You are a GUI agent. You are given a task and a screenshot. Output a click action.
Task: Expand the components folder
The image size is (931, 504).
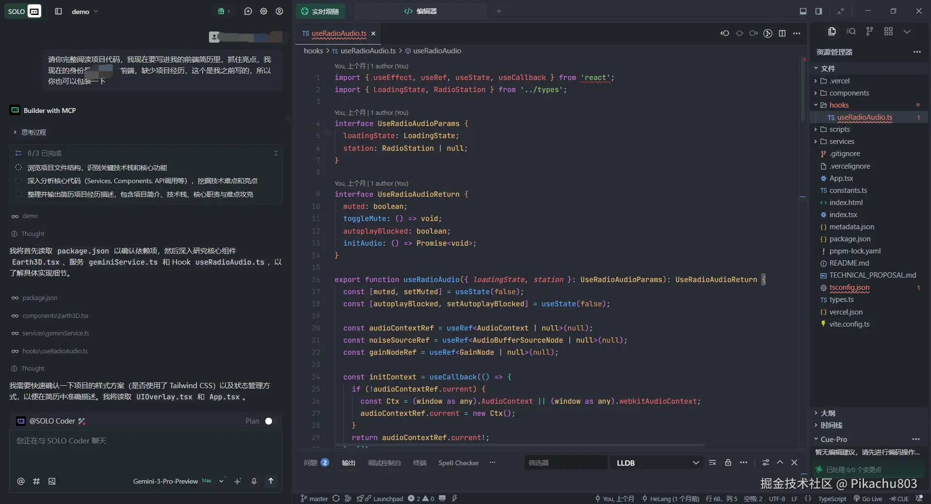point(849,93)
